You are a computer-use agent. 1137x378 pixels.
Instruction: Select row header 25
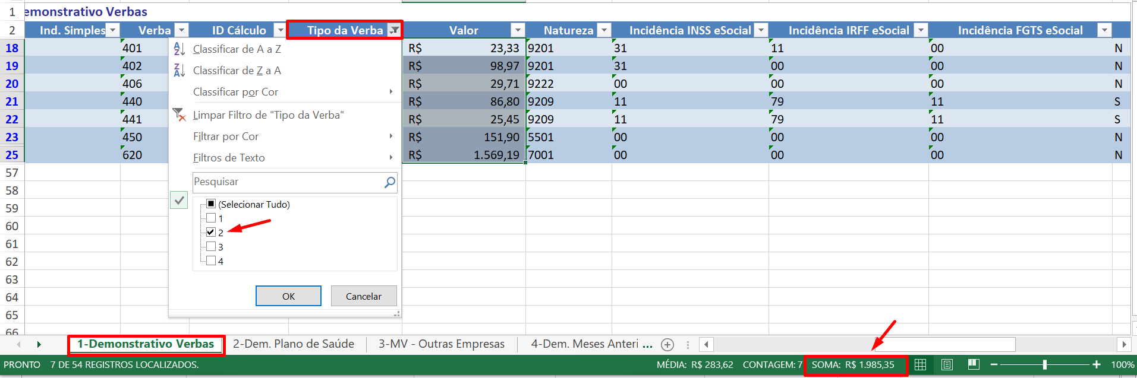tap(12, 155)
